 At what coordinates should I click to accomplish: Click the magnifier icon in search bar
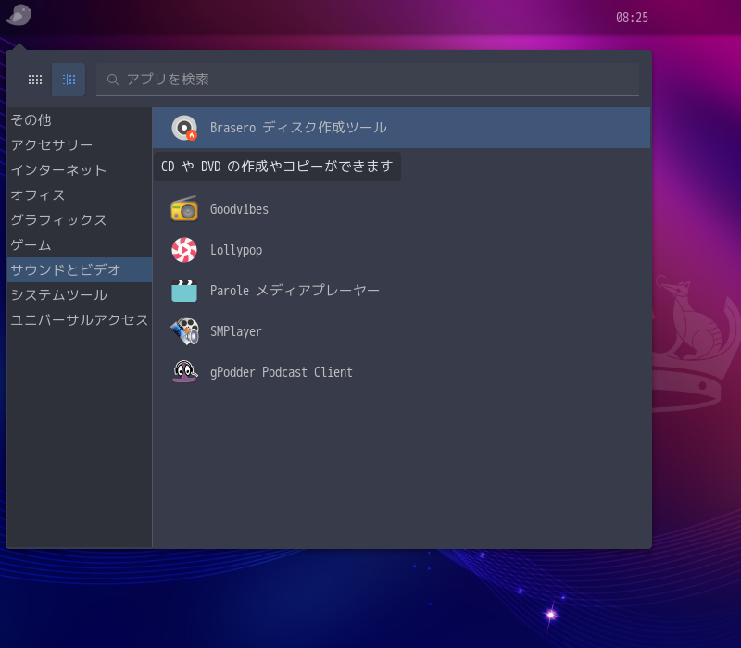point(112,80)
